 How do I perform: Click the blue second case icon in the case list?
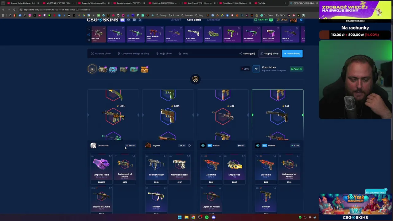tap(113, 69)
